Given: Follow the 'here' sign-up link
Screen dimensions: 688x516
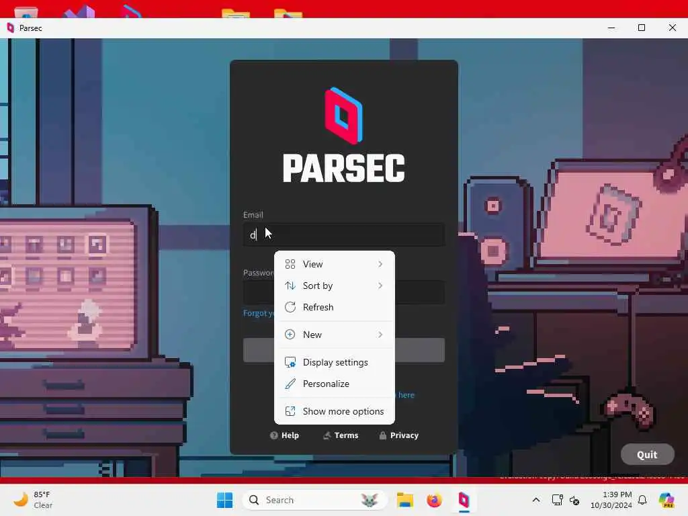Looking at the screenshot, I should [x=406, y=395].
